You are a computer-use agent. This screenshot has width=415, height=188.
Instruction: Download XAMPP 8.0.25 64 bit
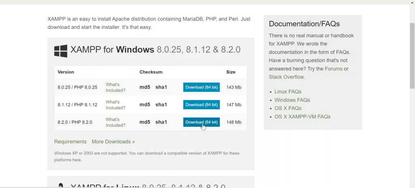tap(201, 87)
